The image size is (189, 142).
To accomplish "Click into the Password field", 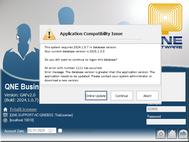I will (x=166, y=122).
